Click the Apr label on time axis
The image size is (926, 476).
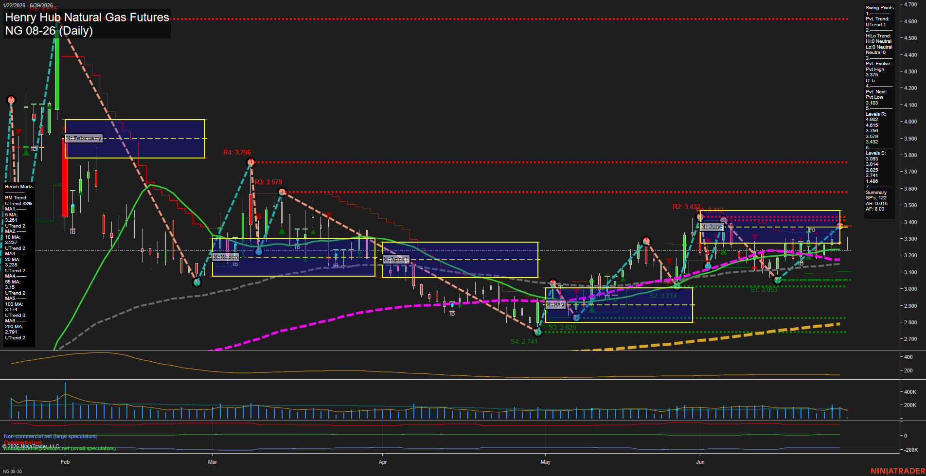point(383,462)
